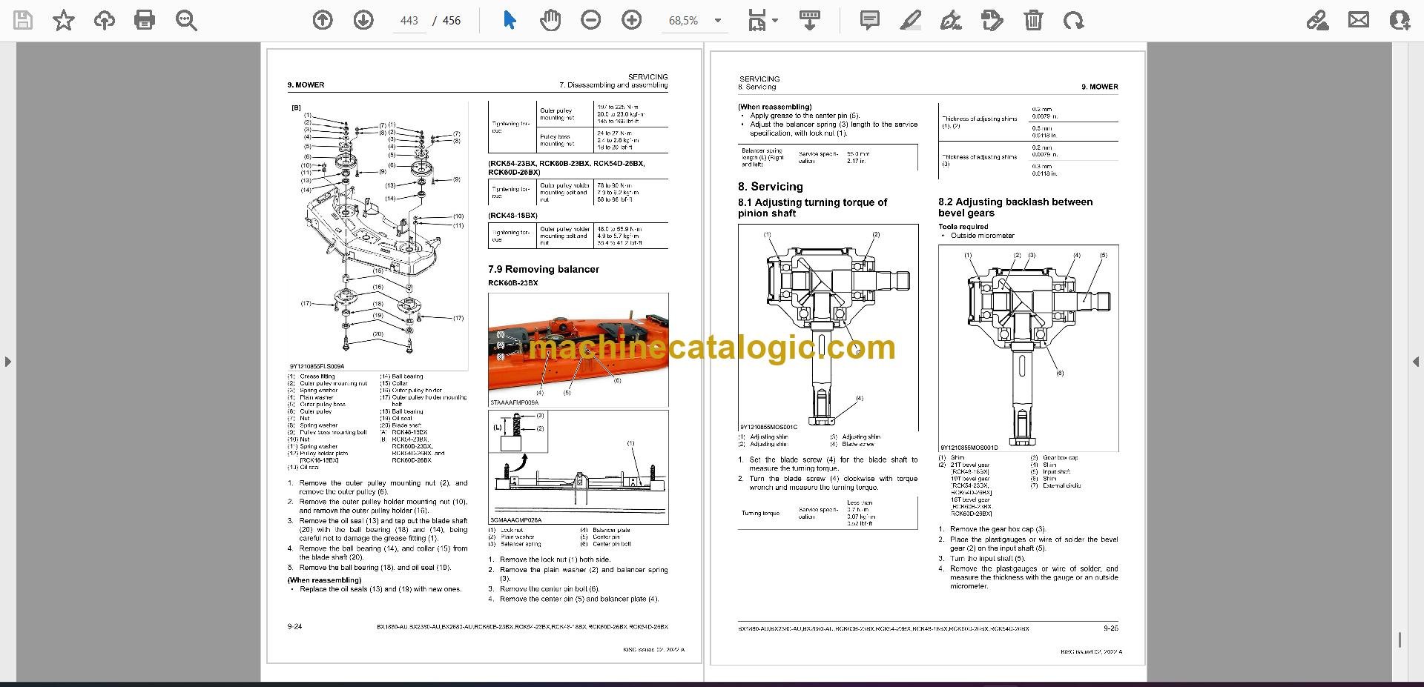Rotate the page with the rotate icon
1424x687 pixels.
pyautogui.click(x=1073, y=20)
